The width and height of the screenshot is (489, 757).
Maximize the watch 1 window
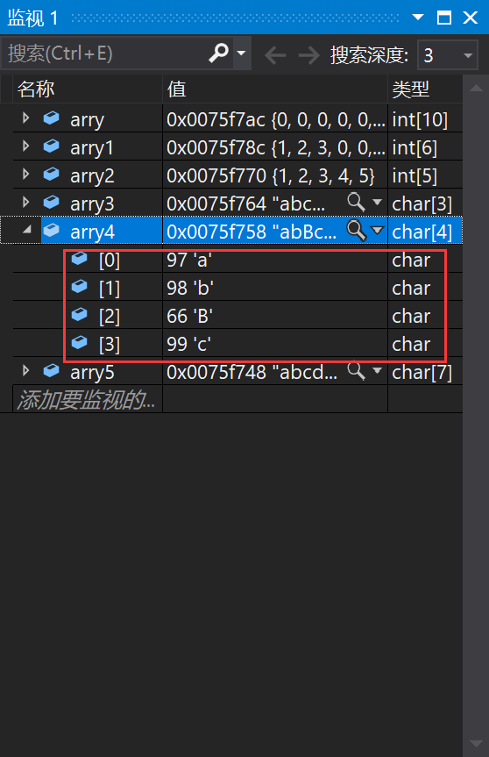(x=444, y=18)
